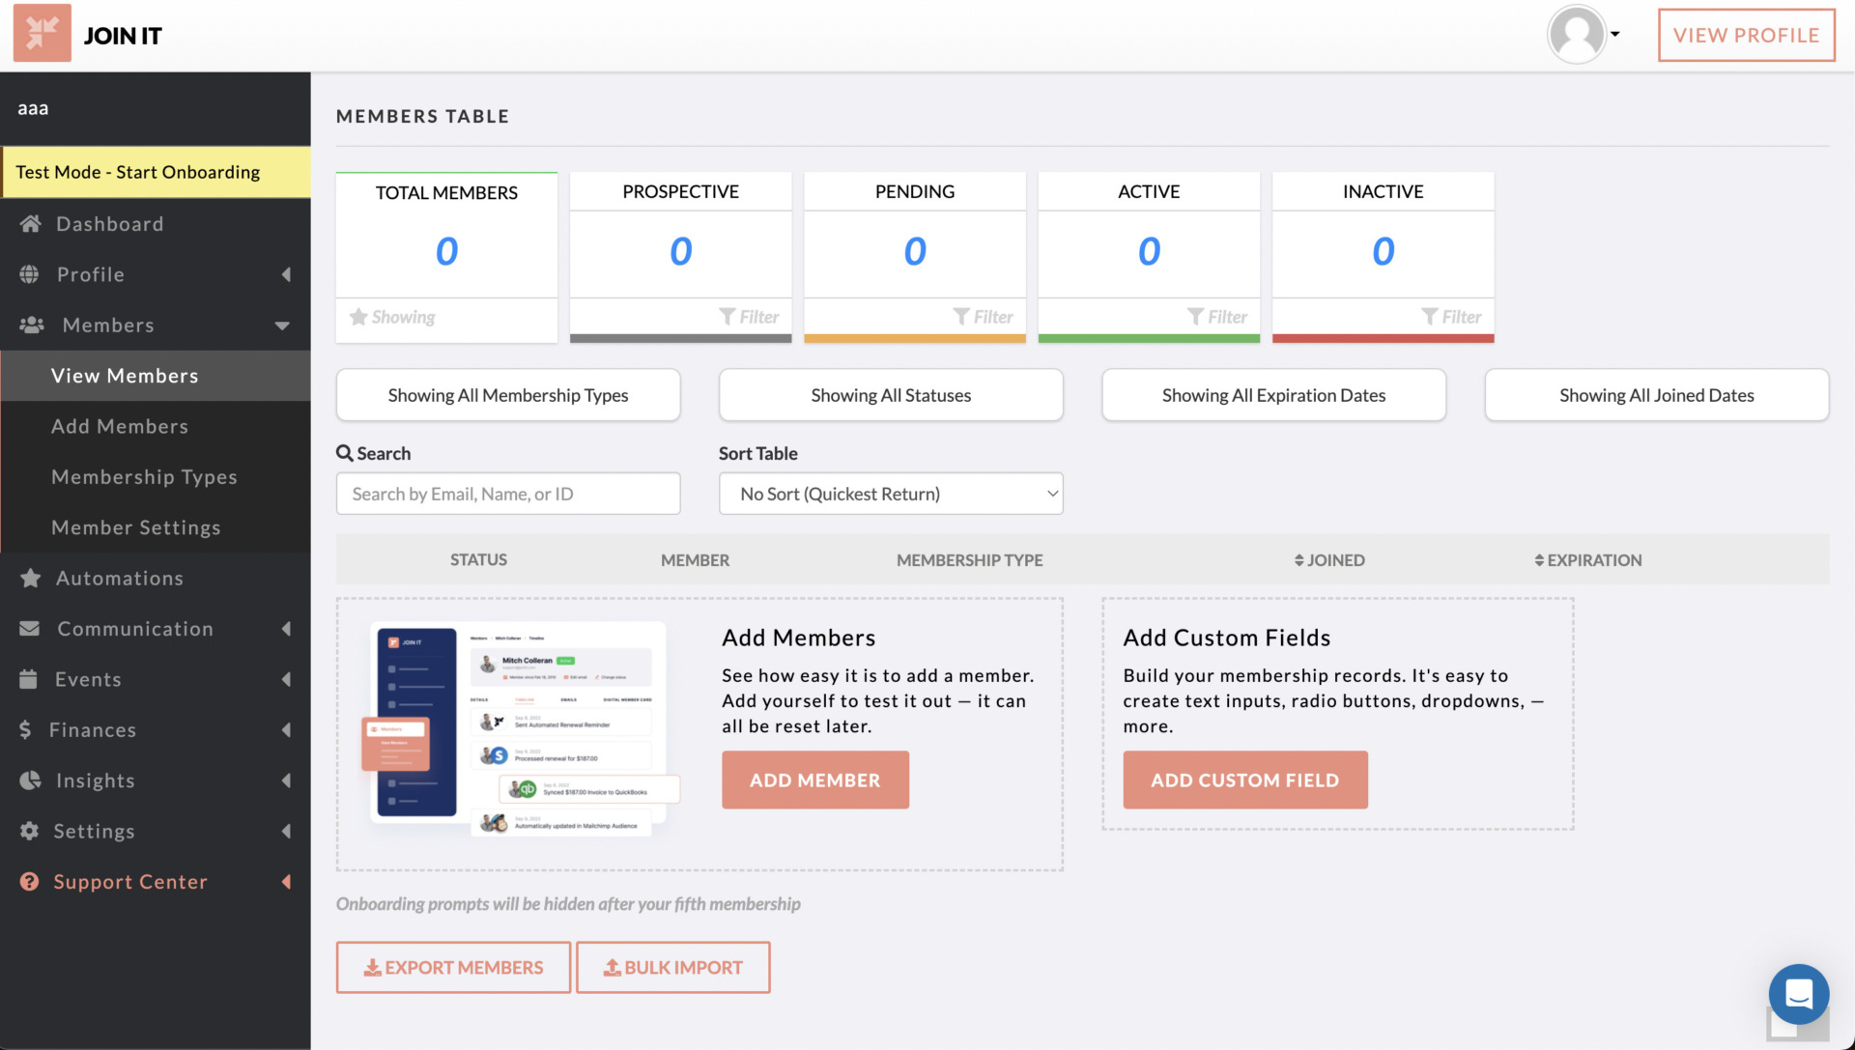Click the Insights pie chart icon

click(30, 780)
